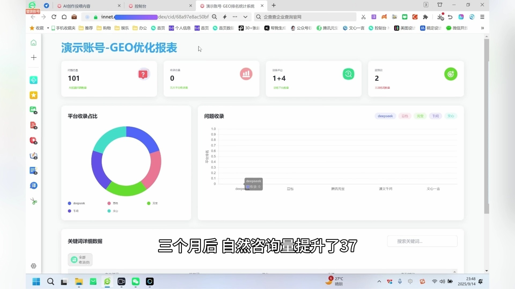Image resolution: width=515 pixels, height=289 pixels.
Task: Click the red question mark card icon
Action: click(x=143, y=74)
